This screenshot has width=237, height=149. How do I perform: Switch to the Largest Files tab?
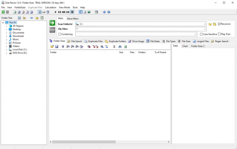click(x=201, y=41)
